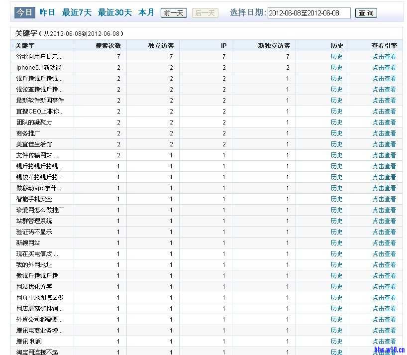View 历史 for 腾讯 利润
This screenshot has height=355, width=407.
pyautogui.click(x=337, y=341)
